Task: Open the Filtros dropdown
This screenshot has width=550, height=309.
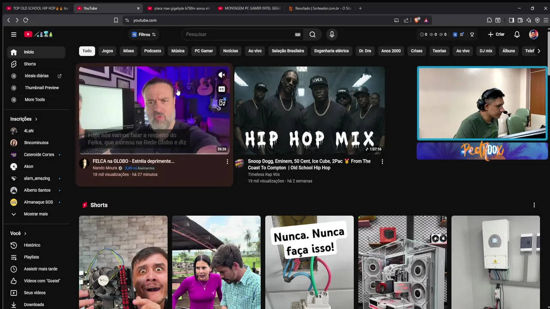Action: [144, 34]
